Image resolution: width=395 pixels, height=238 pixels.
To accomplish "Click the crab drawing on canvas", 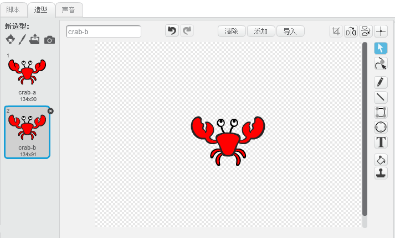I will pyautogui.click(x=228, y=141).
